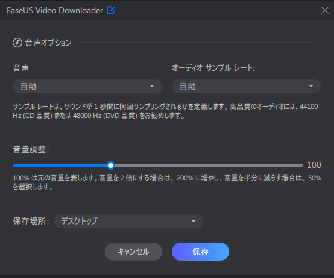Image resolution: width=334 pixels, height=278 pixels.
Task: Click the music note icon for 音声オプション
Action: pos(17,43)
